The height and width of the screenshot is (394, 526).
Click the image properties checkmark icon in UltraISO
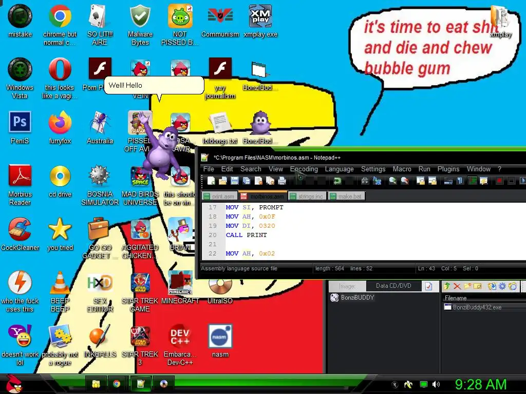[428, 286]
